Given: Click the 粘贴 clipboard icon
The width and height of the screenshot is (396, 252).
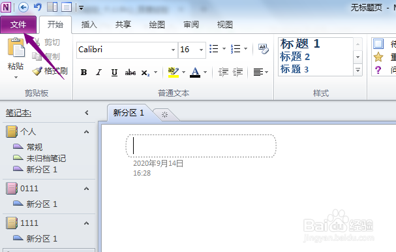Looking at the screenshot, I should [16, 47].
